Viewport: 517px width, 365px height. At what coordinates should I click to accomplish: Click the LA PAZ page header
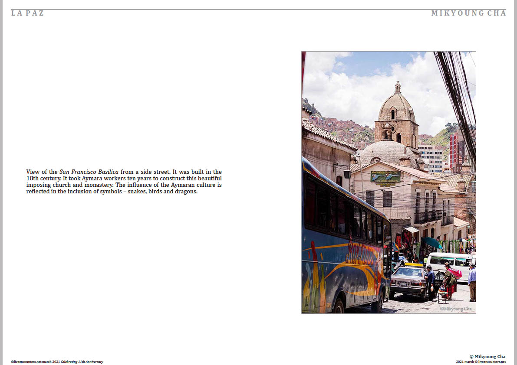pos(28,13)
